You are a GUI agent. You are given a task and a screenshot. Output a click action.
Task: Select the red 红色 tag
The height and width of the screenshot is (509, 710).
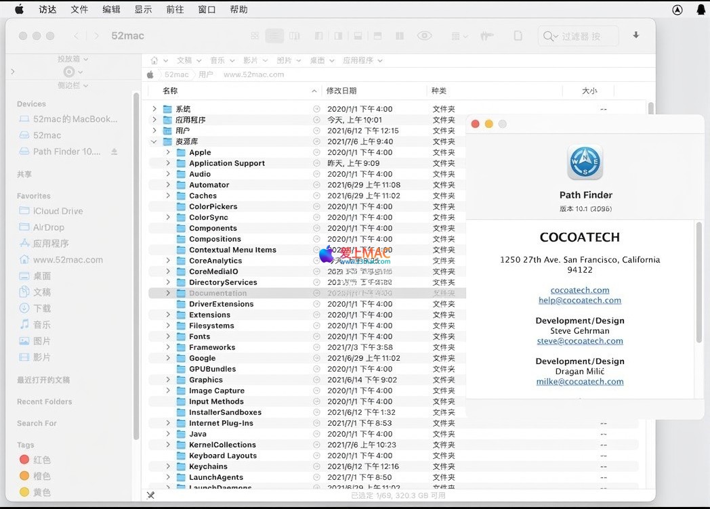[42, 460]
